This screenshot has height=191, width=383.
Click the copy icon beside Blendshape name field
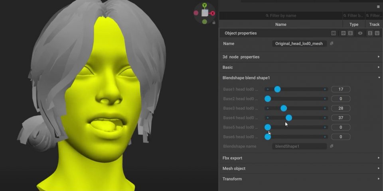tap(332, 146)
